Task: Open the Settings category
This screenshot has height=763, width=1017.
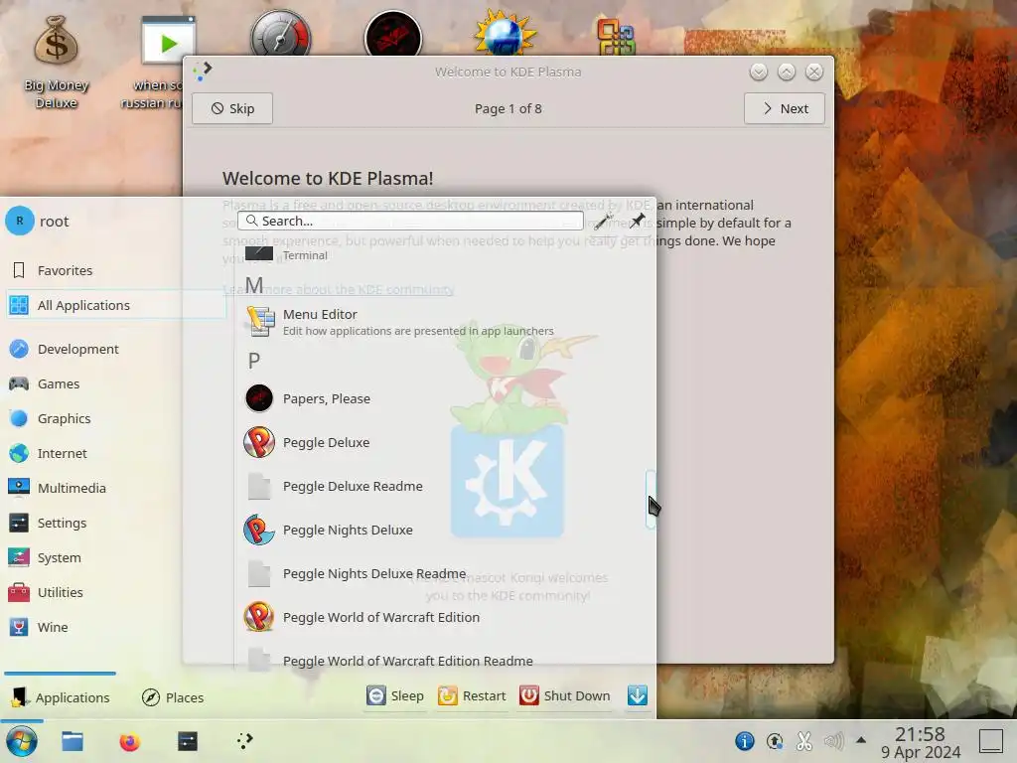Action: pyautogui.click(x=115, y=523)
